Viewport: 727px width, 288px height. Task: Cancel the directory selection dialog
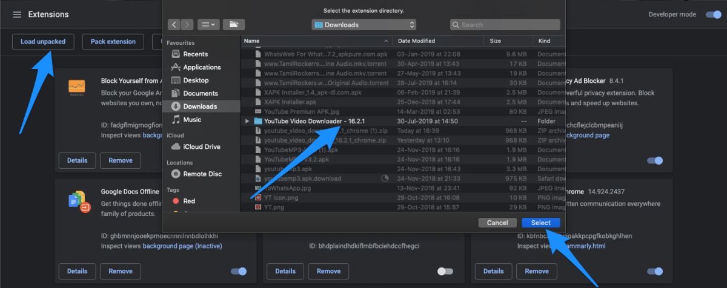point(497,223)
